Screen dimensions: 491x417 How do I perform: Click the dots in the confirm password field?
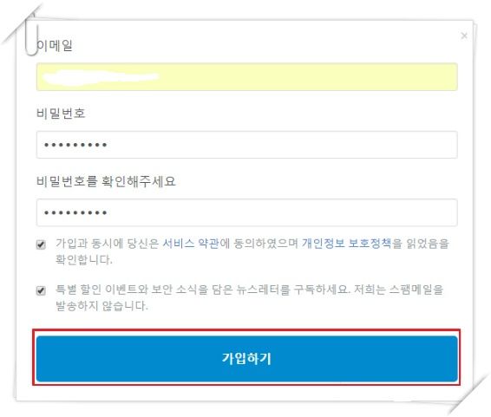click(x=75, y=212)
